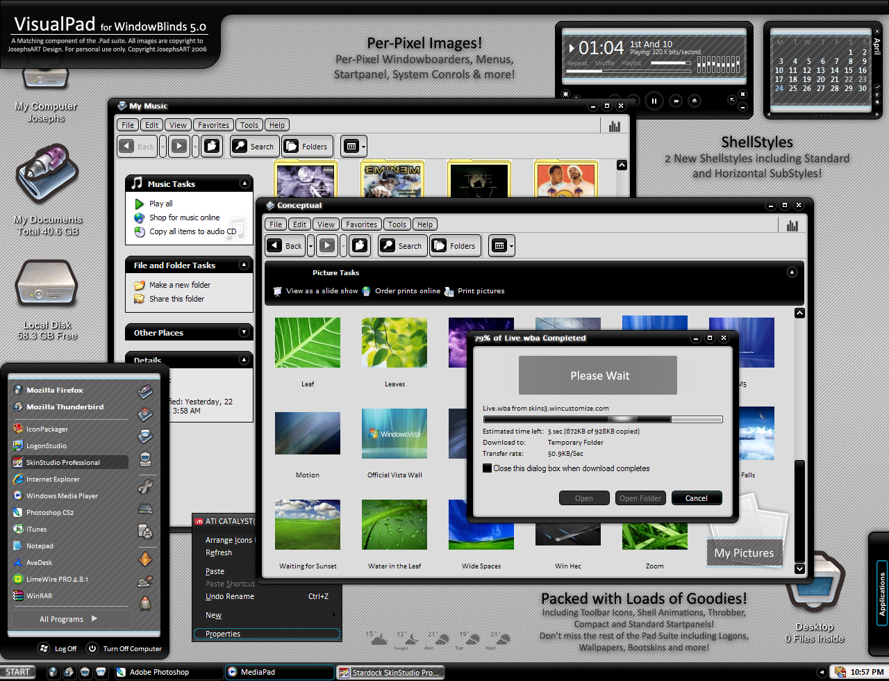Toggle Shuffle in the media player
This screenshot has width=889, height=681.
605,63
